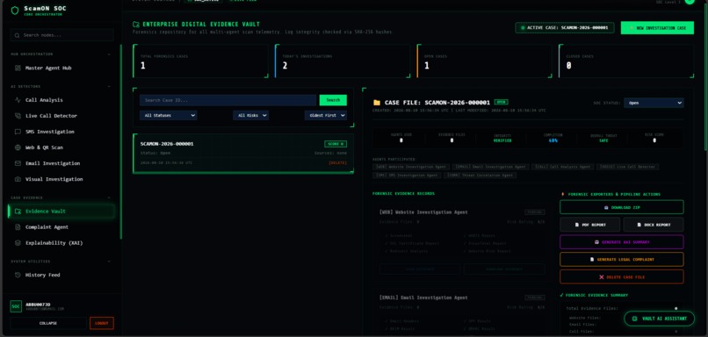Screen dimensions: 708x337
Task: Select the SCAMON-2026-000001 case card
Action: tap(243, 154)
